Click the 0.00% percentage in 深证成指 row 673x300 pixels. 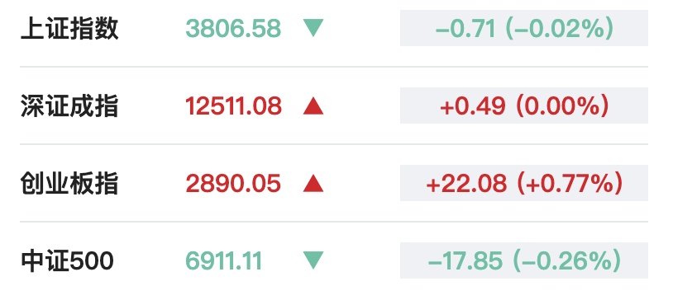click(562, 106)
